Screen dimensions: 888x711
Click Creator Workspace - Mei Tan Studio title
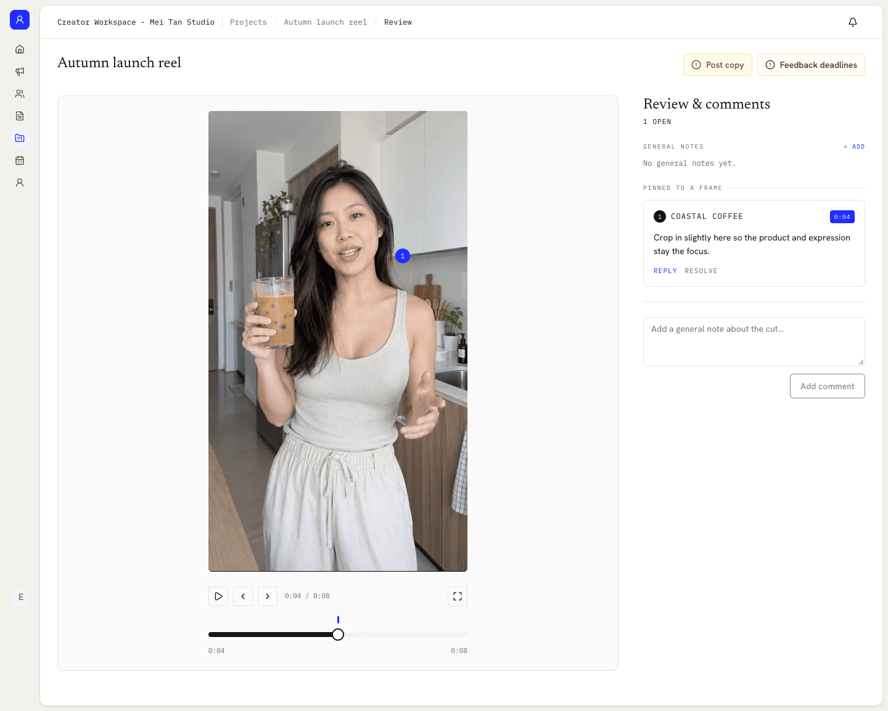(136, 22)
